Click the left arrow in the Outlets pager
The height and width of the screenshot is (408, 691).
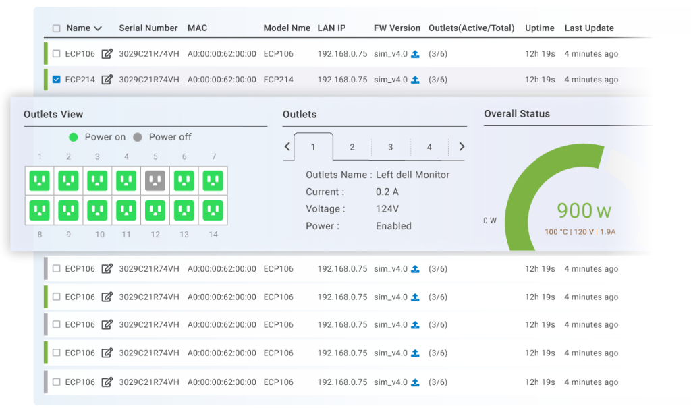[287, 146]
